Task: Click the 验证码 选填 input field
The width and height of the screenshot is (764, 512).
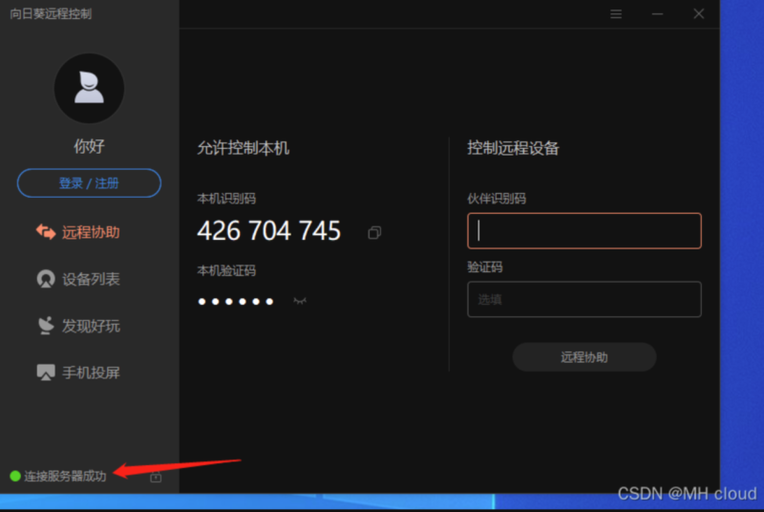Action: click(584, 299)
